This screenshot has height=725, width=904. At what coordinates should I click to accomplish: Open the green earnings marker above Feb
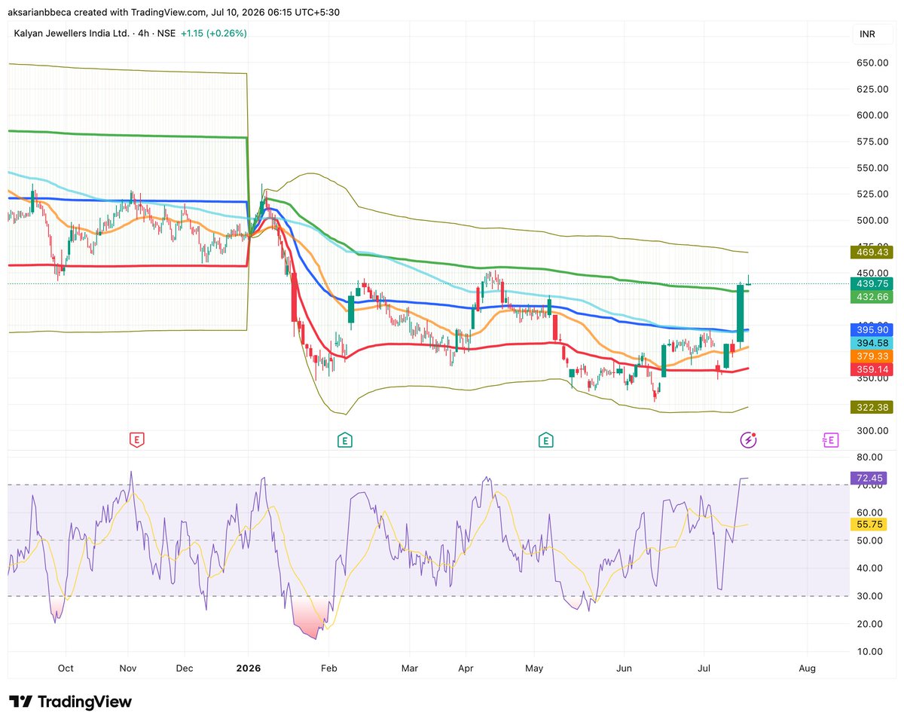(x=344, y=439)
